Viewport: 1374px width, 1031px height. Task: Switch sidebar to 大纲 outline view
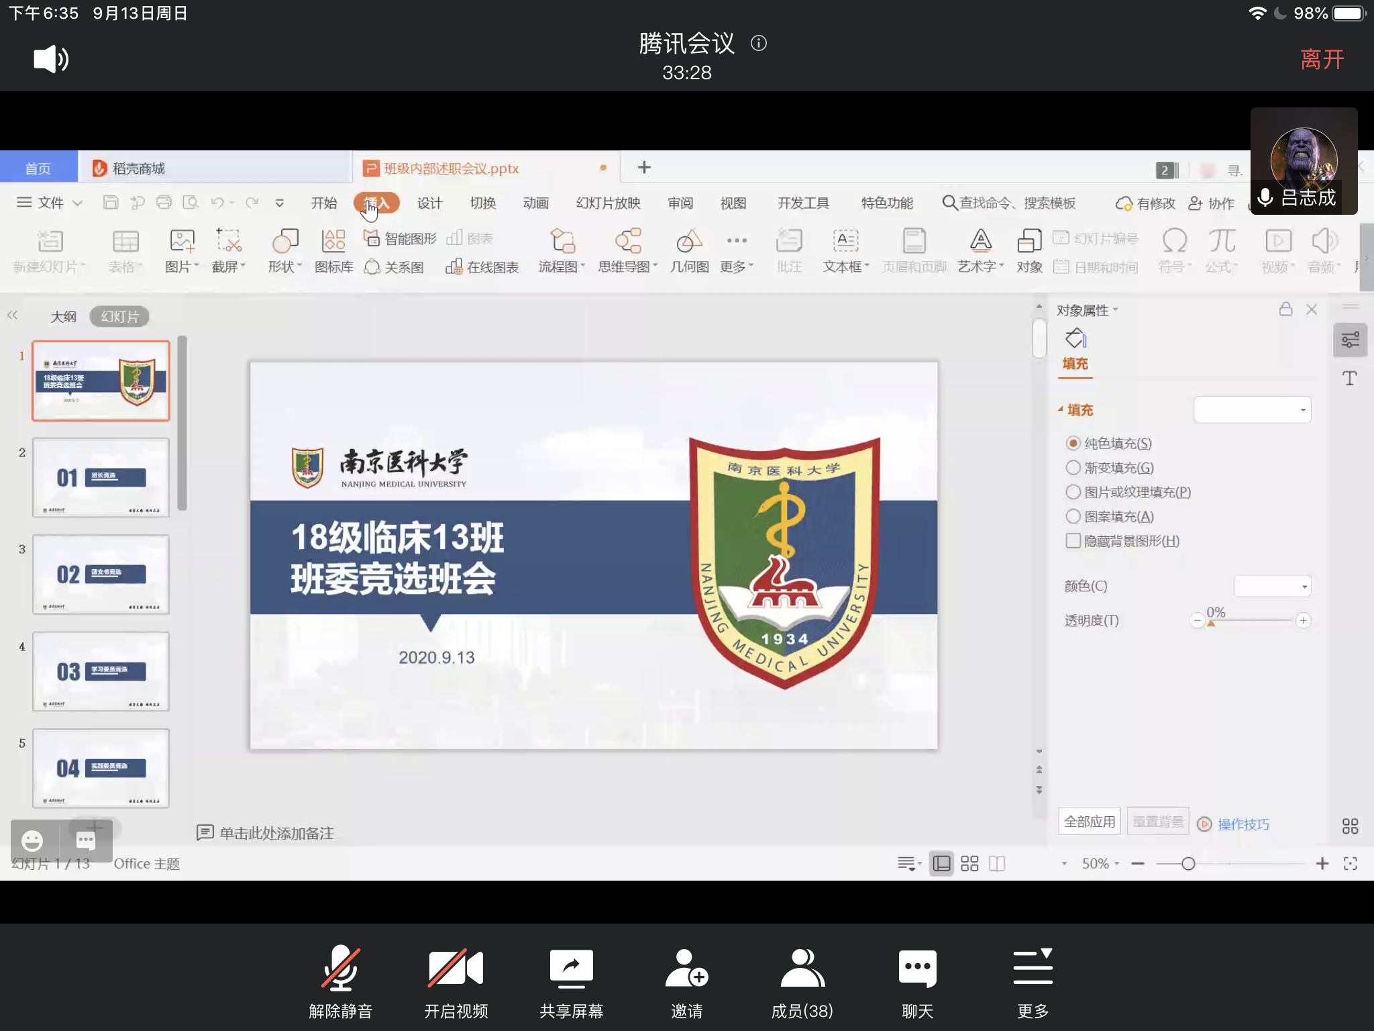[x=63, y=316]
